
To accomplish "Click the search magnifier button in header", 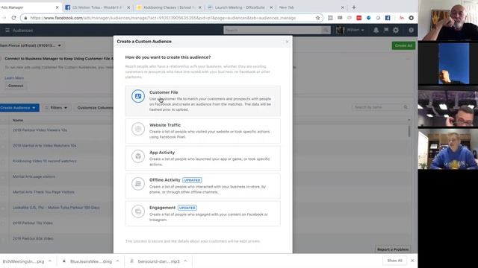I will pyautogui.click(x=326, y=30).
